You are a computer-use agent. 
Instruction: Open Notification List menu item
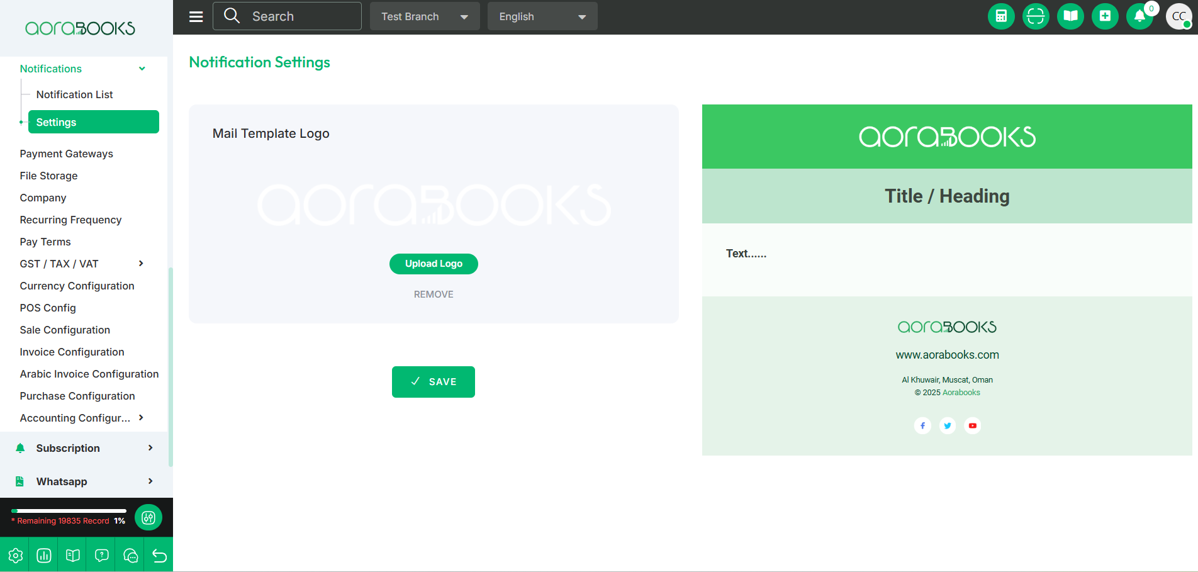click(x=74, y=94)
